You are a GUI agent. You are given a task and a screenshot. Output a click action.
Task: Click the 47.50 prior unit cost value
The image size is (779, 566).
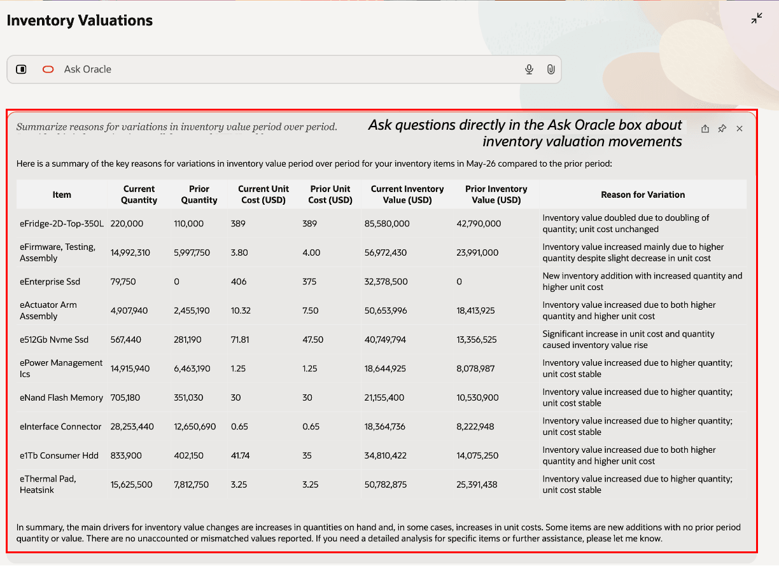314,340
